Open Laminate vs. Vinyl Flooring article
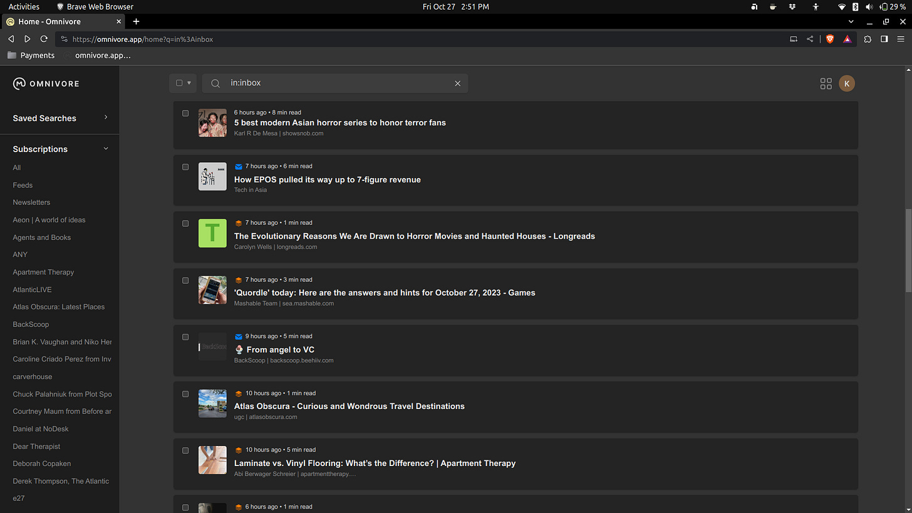The height and width of the screenshot is (513, 912). [375, 463]
